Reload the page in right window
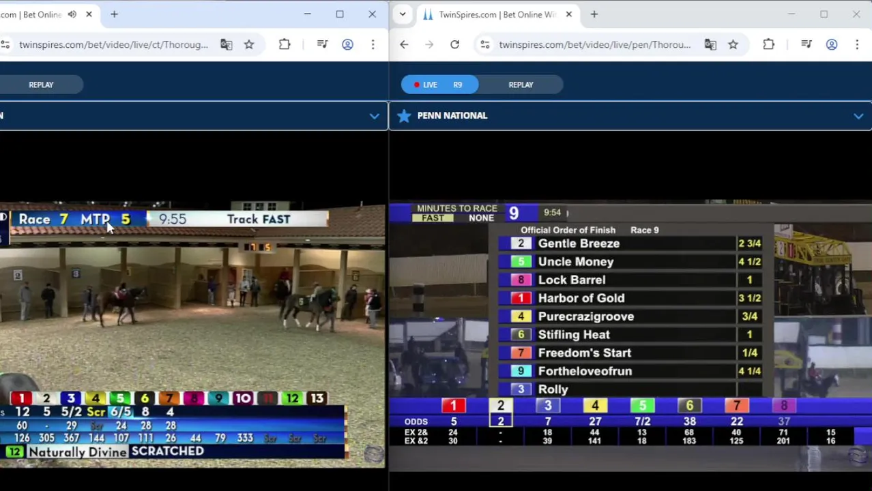This screenshot has width=872, height=491. [454, 44]
